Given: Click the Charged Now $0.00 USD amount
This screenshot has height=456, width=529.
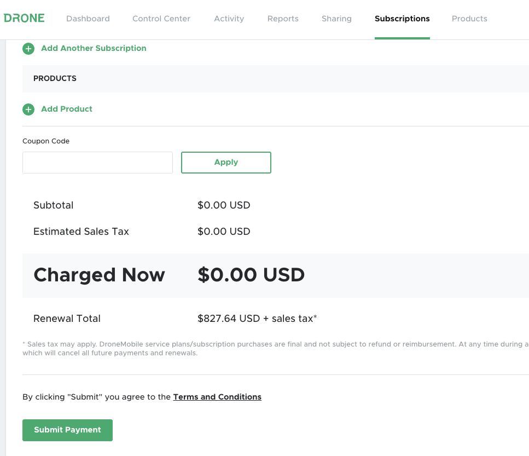Looking at the screenshot, I should (251, 275).
